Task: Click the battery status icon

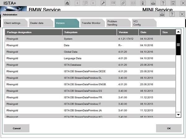Action: [x=143, y=3]
